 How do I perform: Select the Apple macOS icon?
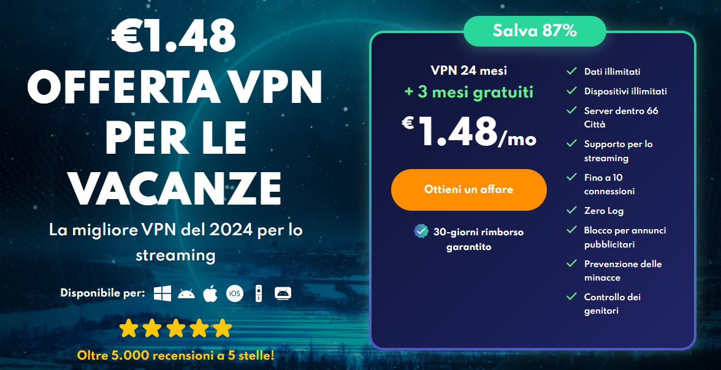click(210, 293)
